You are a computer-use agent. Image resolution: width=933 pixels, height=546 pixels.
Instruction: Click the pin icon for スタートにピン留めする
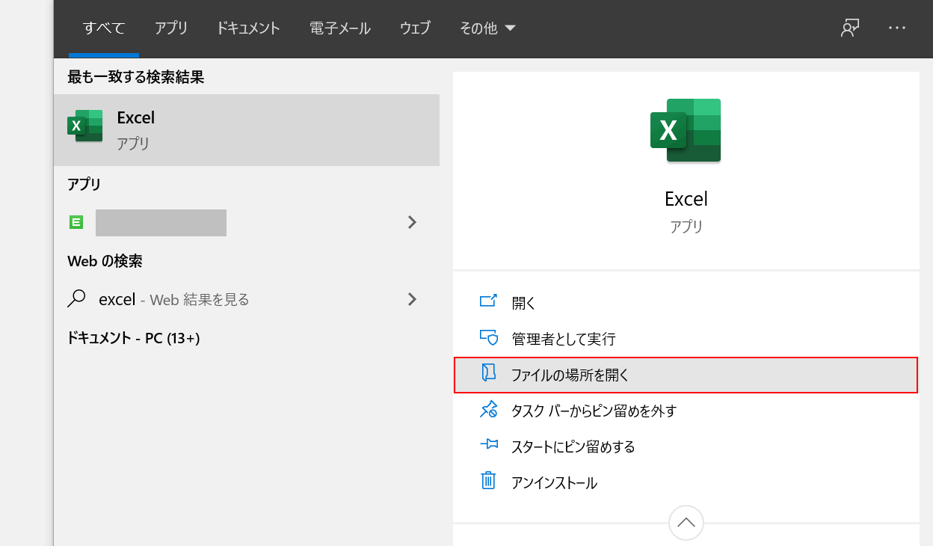pos(489,447)
